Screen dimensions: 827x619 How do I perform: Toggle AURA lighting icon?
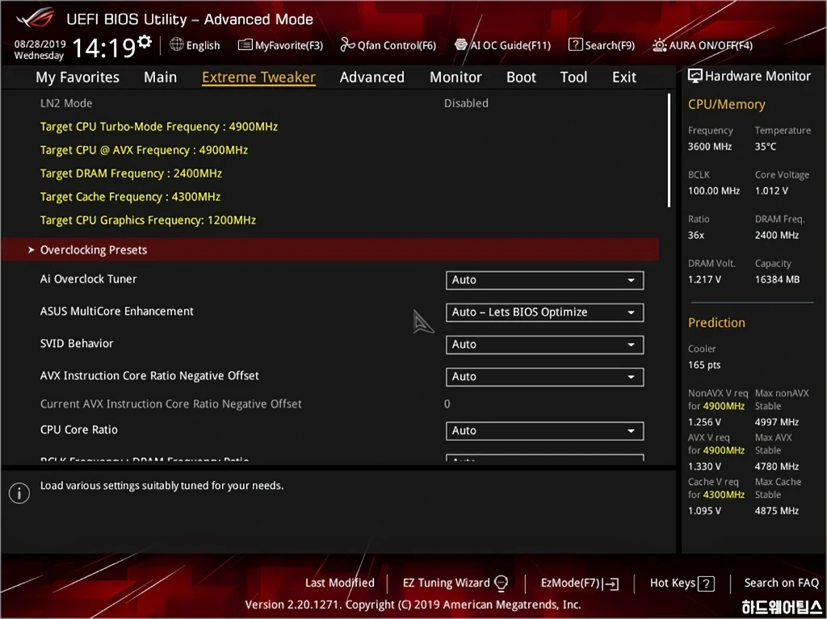(x=659, y=45)
